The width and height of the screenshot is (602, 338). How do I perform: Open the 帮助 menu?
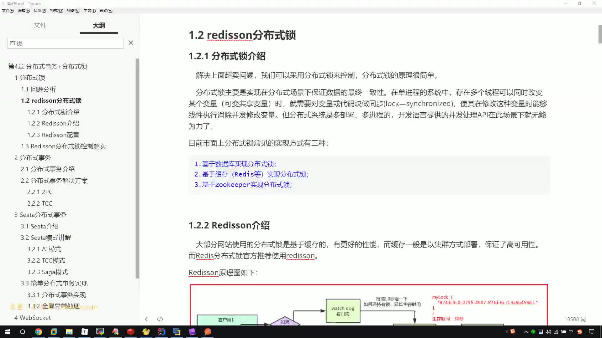pyautogui.click(x=106, y=11)
